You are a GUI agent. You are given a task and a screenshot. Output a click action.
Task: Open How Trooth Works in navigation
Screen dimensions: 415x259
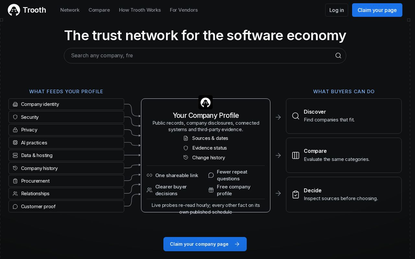point(140,10)
